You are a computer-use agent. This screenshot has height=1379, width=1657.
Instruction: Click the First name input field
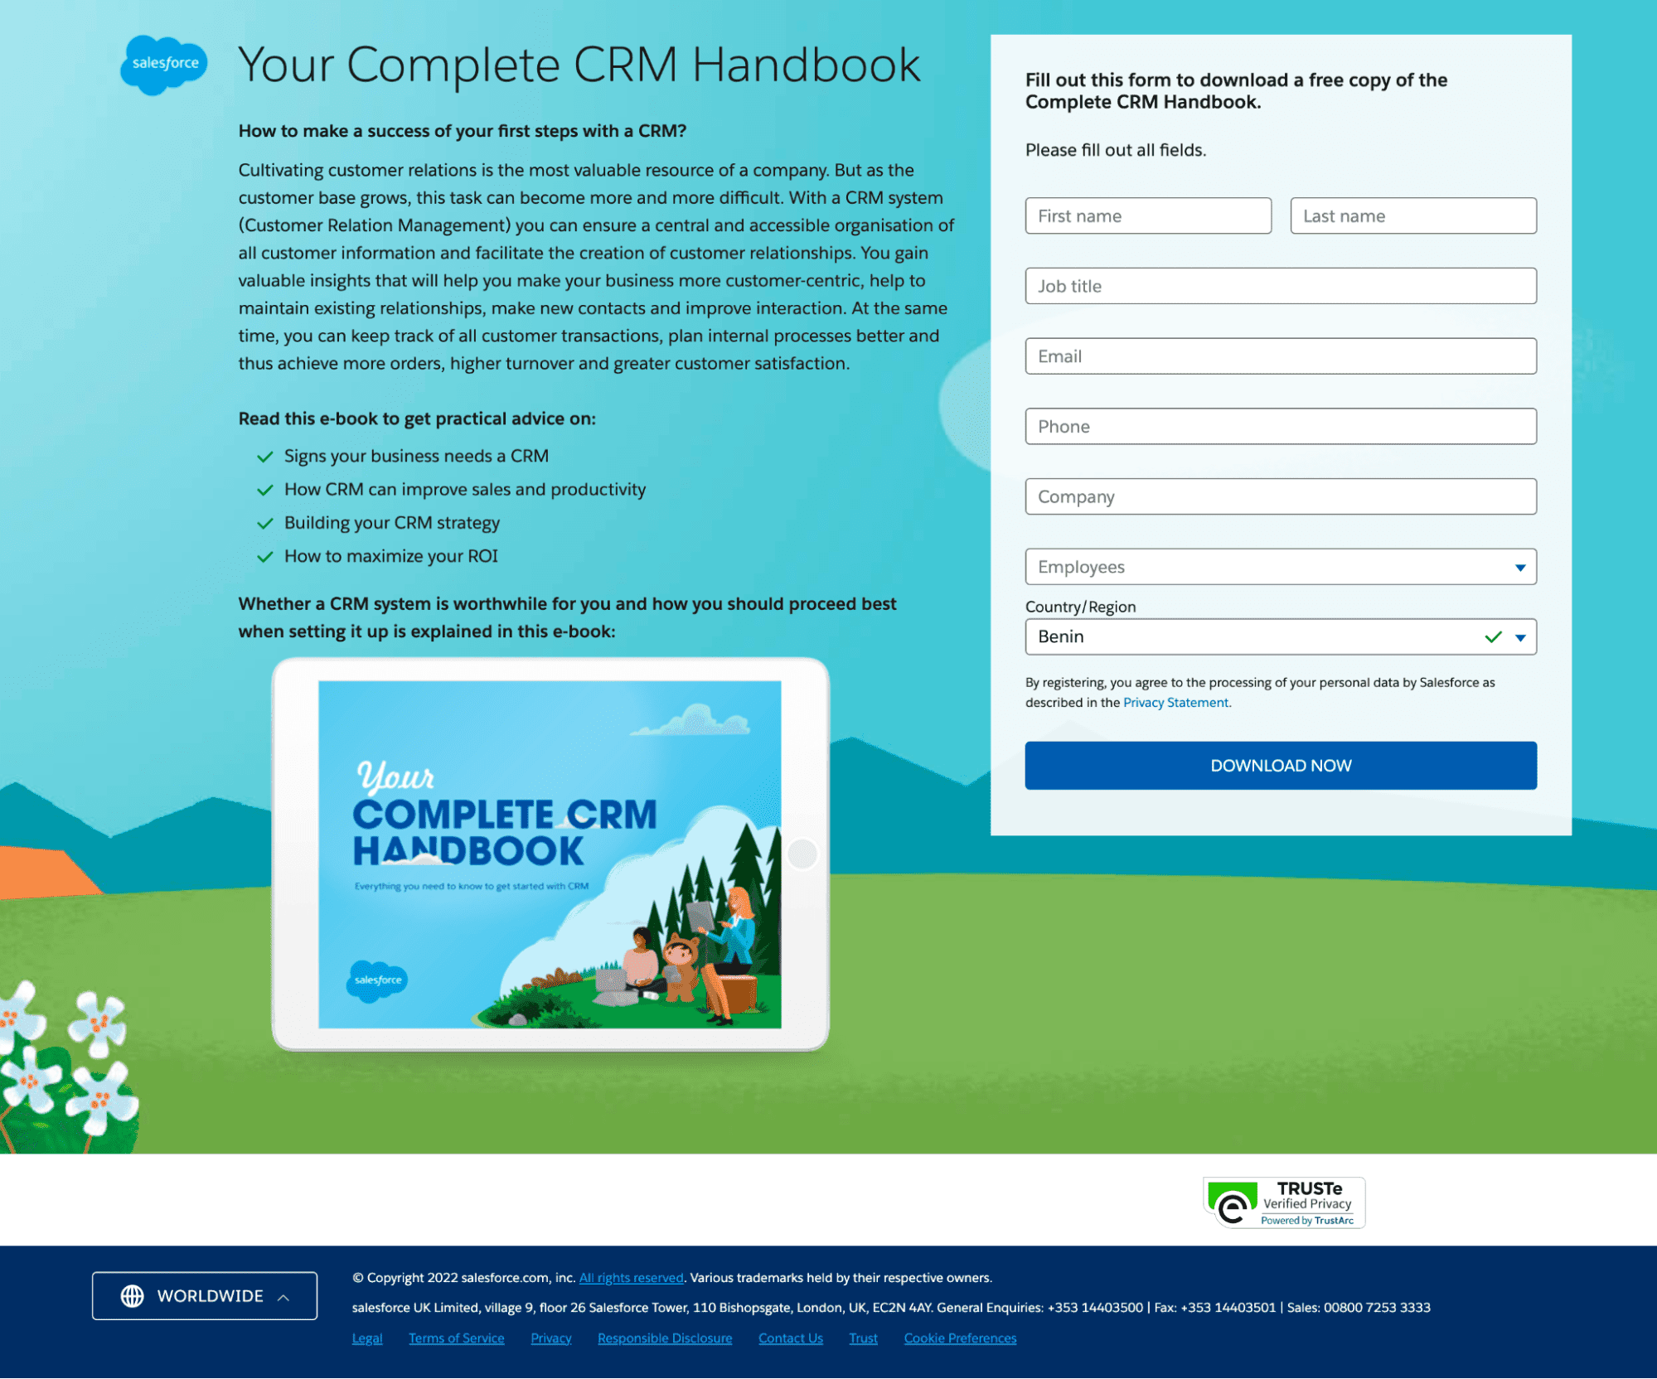tap(1148, 215)
